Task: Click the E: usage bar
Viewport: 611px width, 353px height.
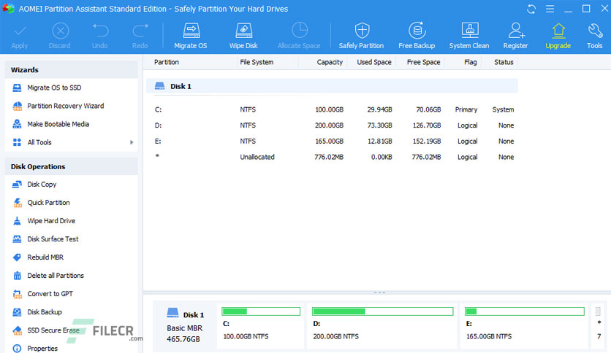Action: tap(525, 311)
